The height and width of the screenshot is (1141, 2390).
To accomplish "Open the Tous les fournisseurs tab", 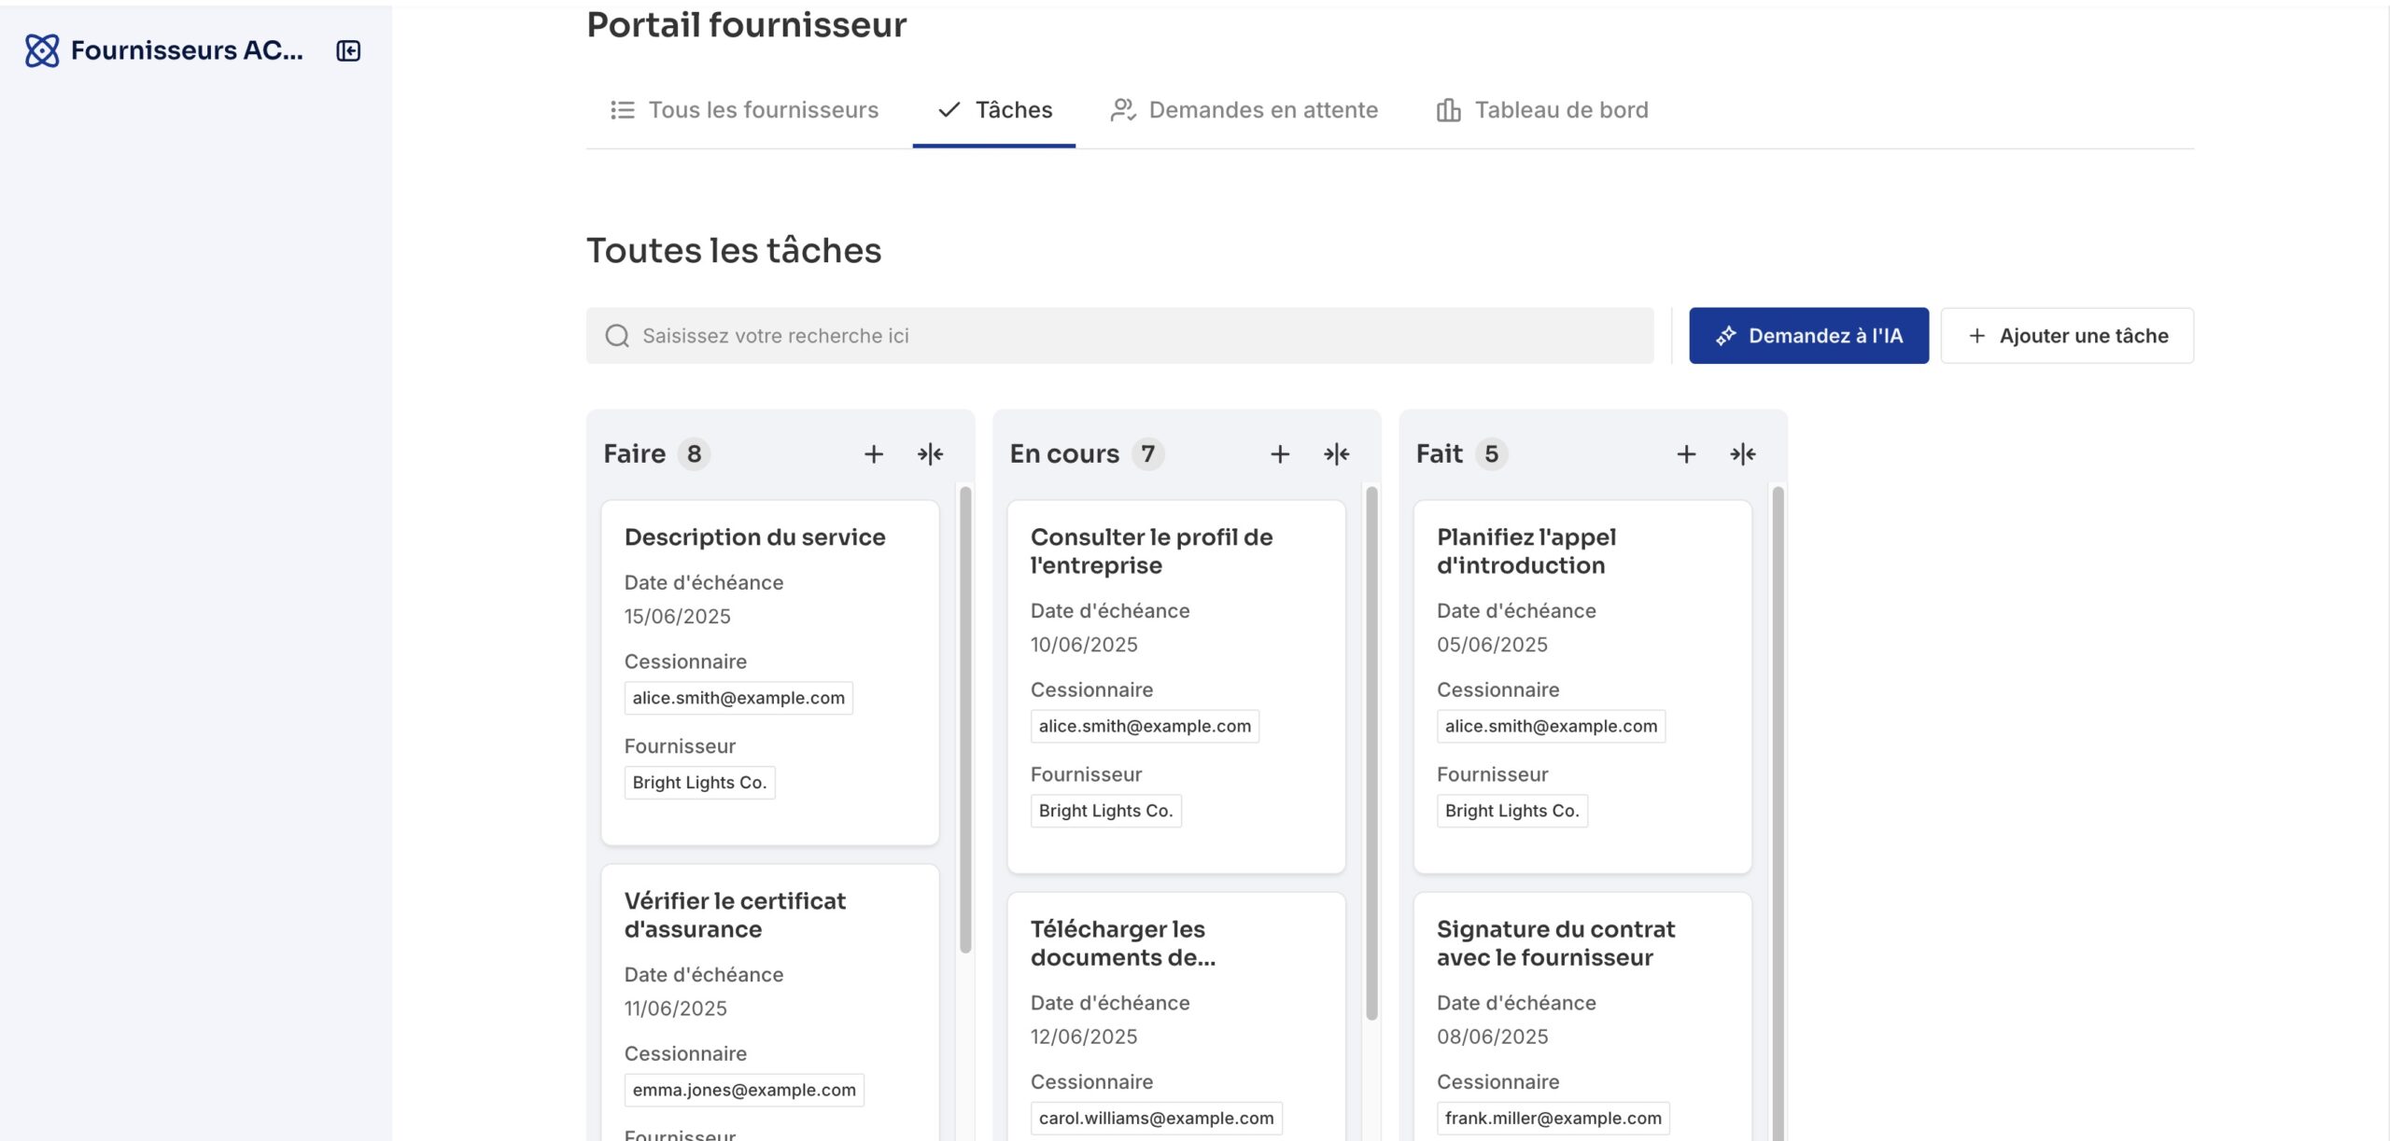I will click(x=744, y=110).
